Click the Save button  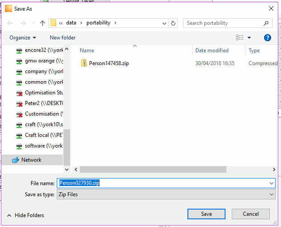[207, 214]
